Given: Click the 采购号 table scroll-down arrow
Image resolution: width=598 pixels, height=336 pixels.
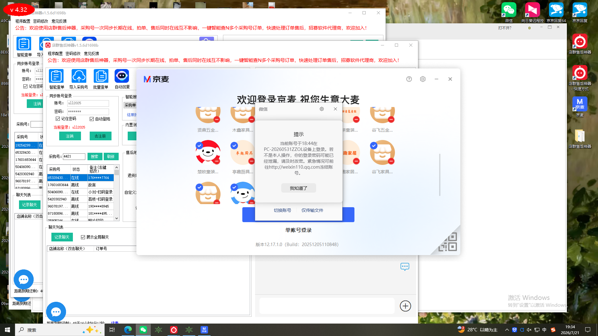Looking at the screenshot, I should [117, 218].
